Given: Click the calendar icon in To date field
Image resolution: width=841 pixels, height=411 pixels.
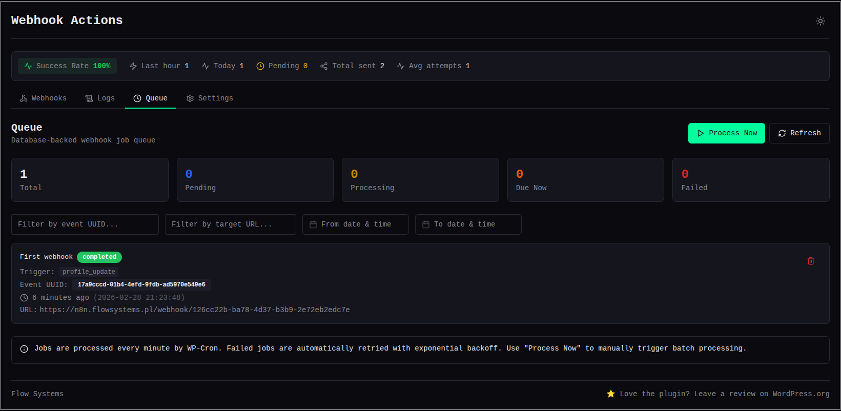Looking at the screenshot, I should 426,224.
